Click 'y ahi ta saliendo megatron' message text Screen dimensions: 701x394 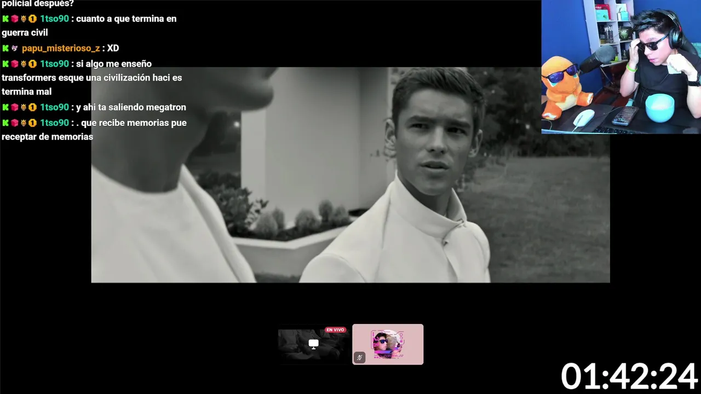tap(131, 107)
